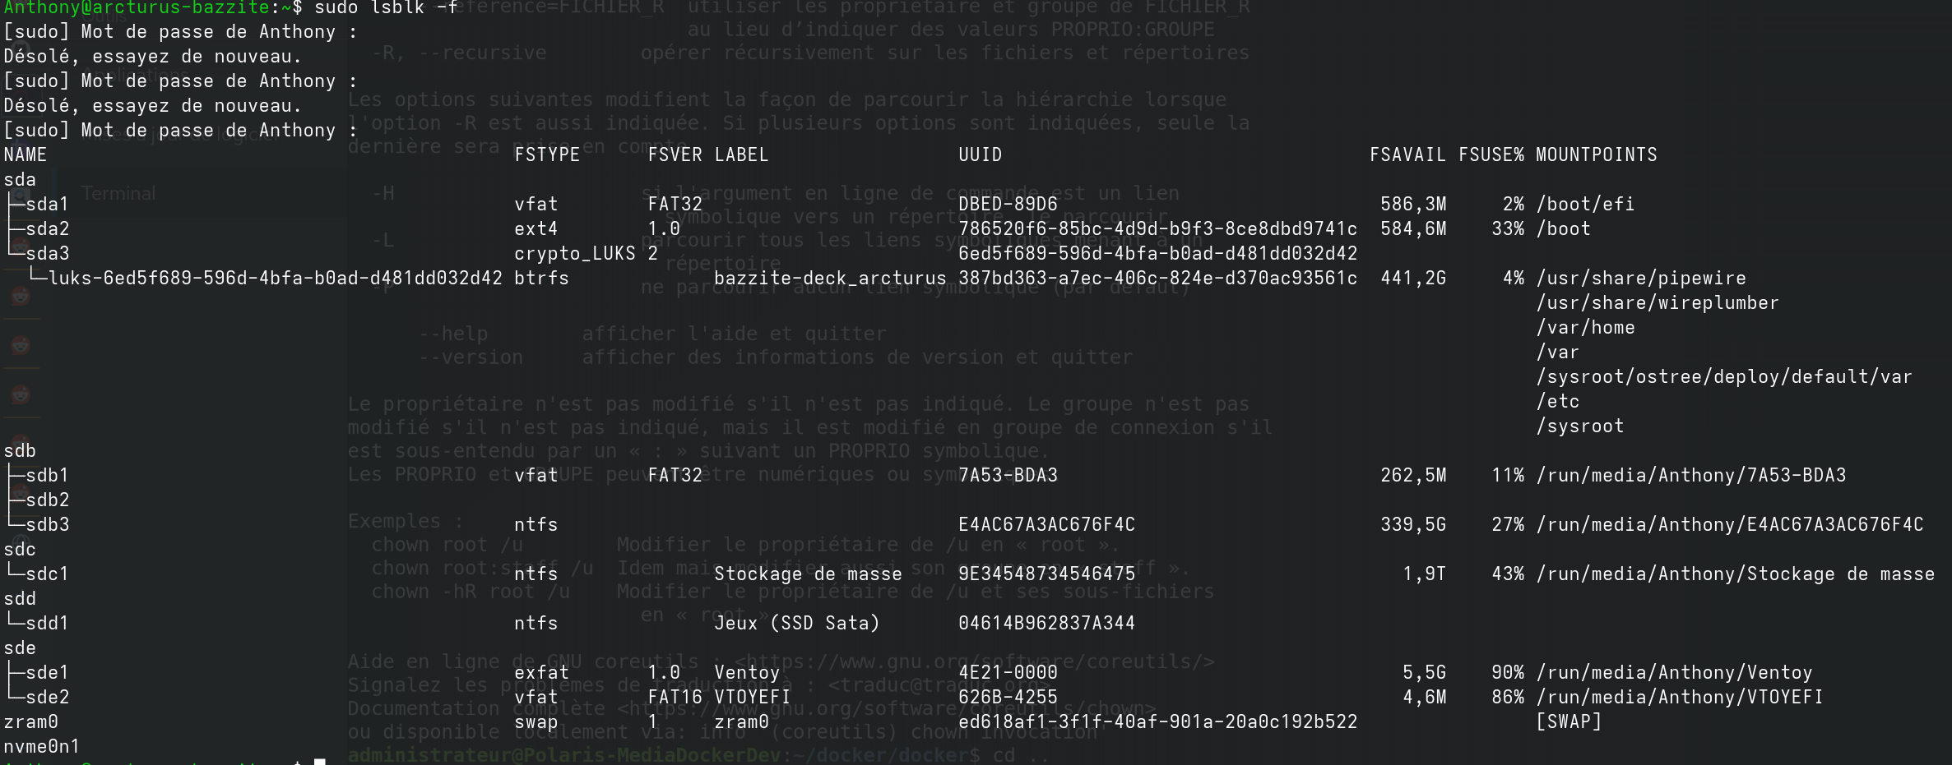This screenshot has width=1952, height=765.
Task: Select the sda2 partition row name
Action: point(47,228)
